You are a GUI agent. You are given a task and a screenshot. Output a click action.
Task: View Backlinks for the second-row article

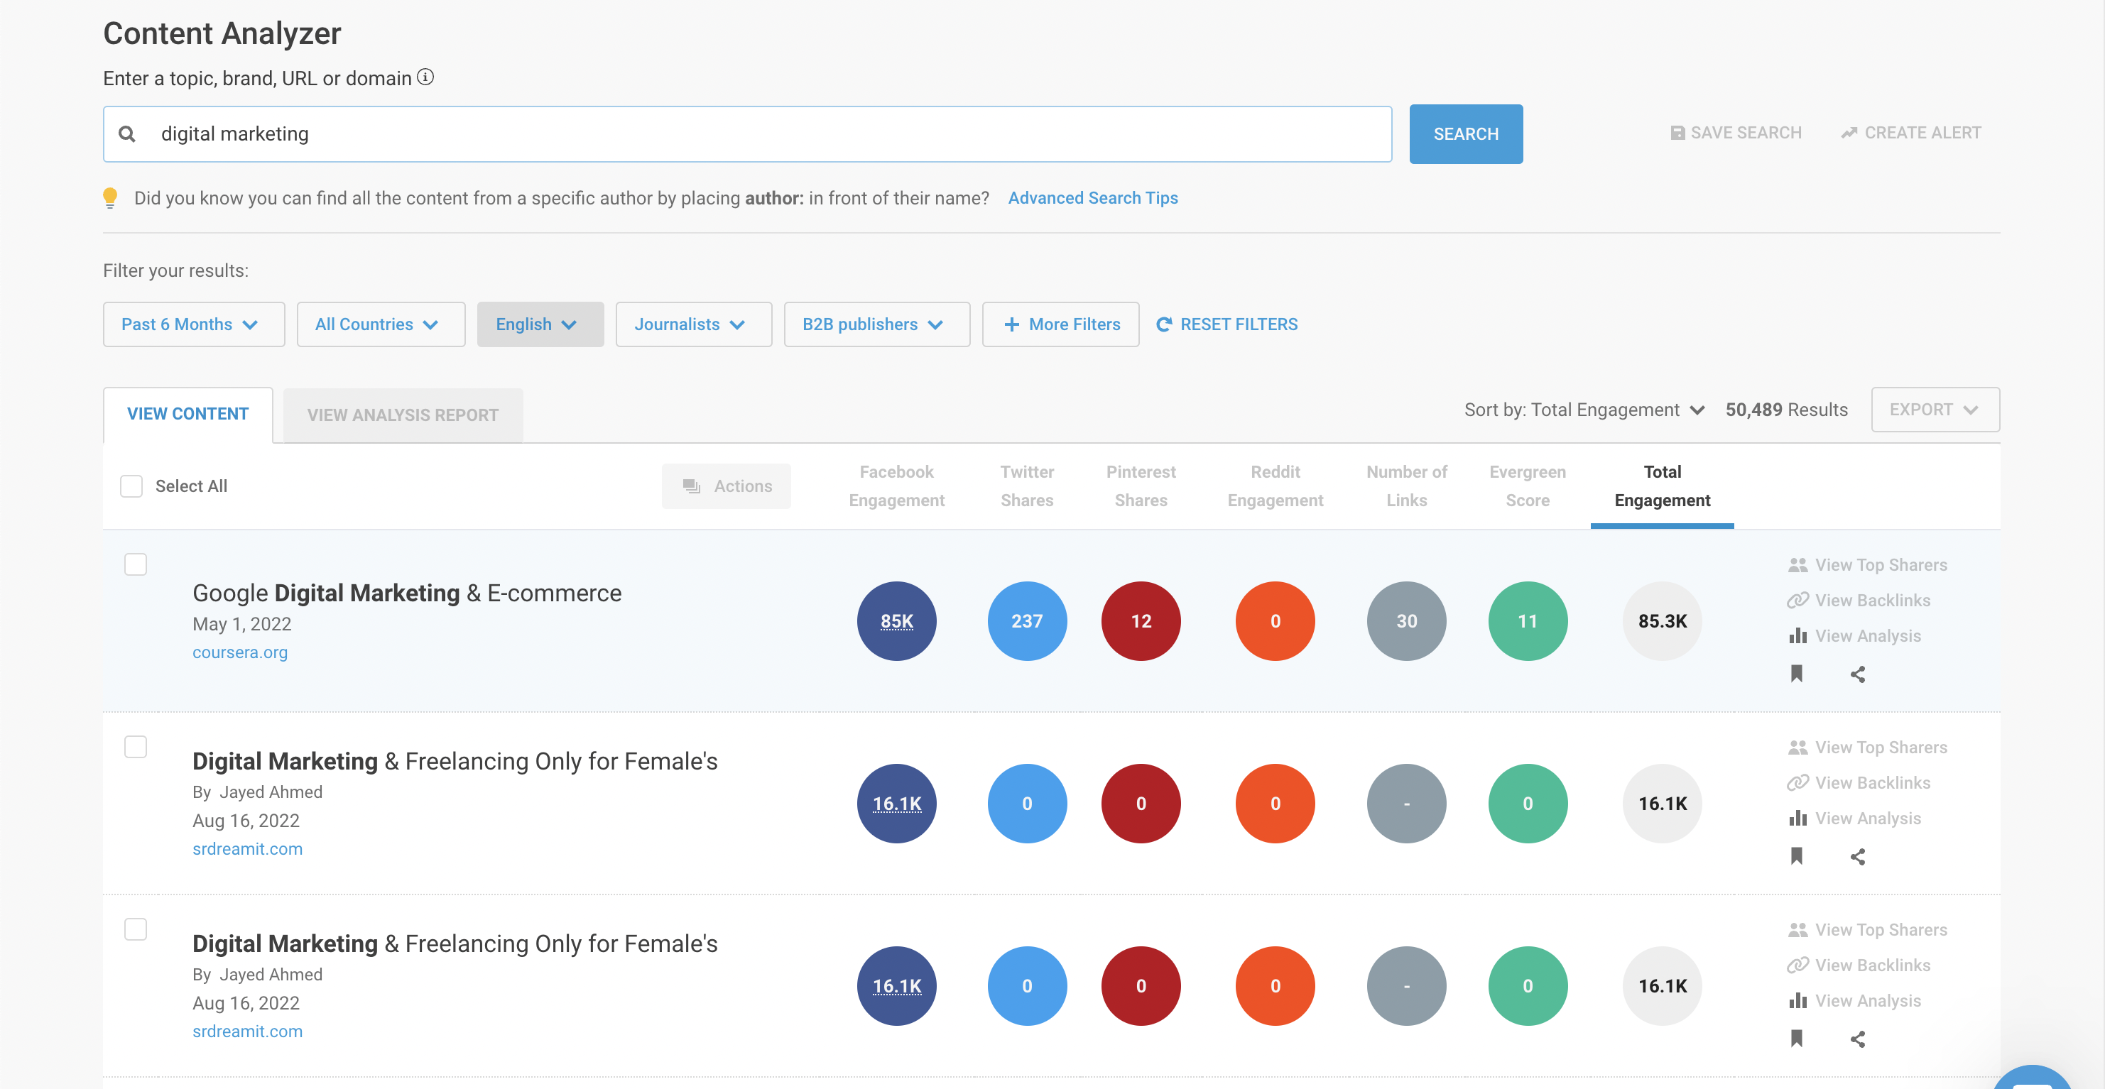click(1859, 782)
